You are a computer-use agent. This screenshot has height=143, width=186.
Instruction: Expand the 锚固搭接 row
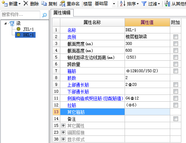[x=63, y=132]
